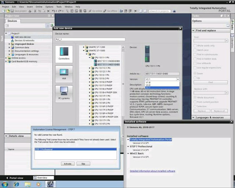Switch to Portal view
This screenshot has height=188, width=235.
coord(15,178)
